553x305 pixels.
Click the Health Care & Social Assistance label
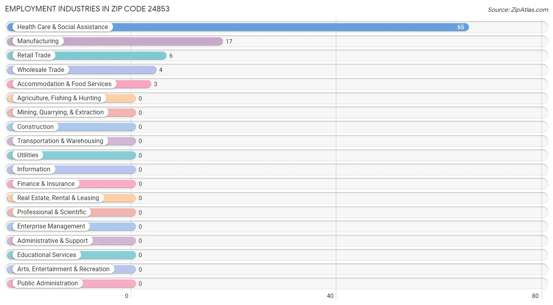tap(63, 27)
